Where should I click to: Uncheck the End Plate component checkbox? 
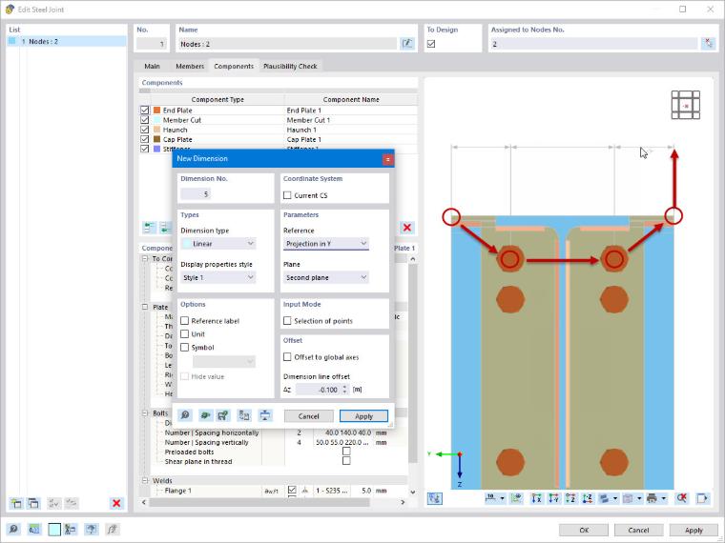145,111
